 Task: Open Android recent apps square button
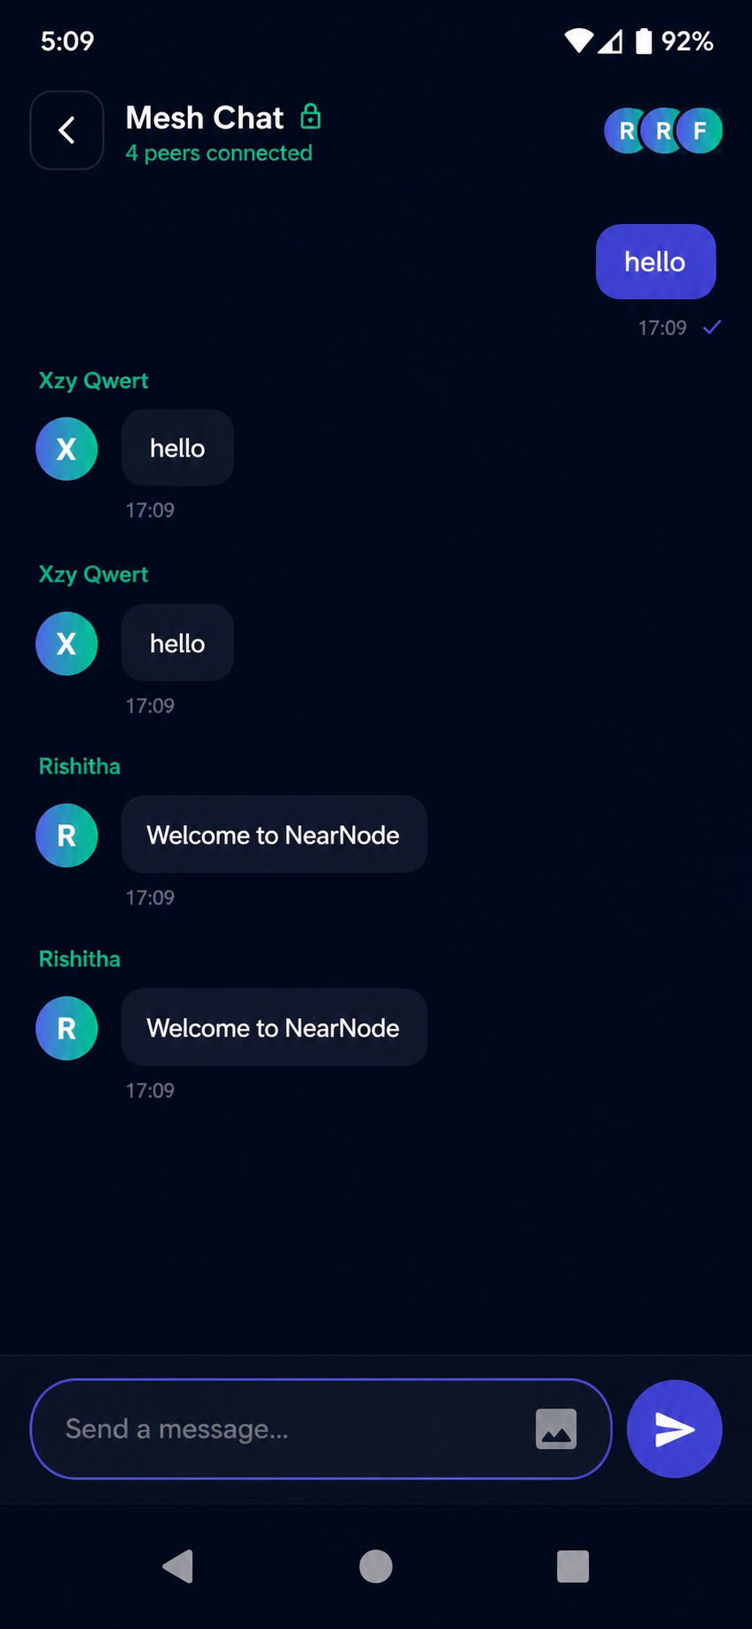573,1566
